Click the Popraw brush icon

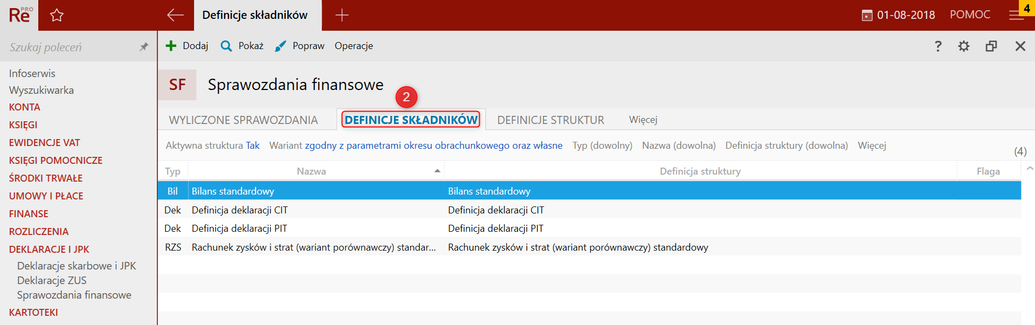tap(280, 46)
